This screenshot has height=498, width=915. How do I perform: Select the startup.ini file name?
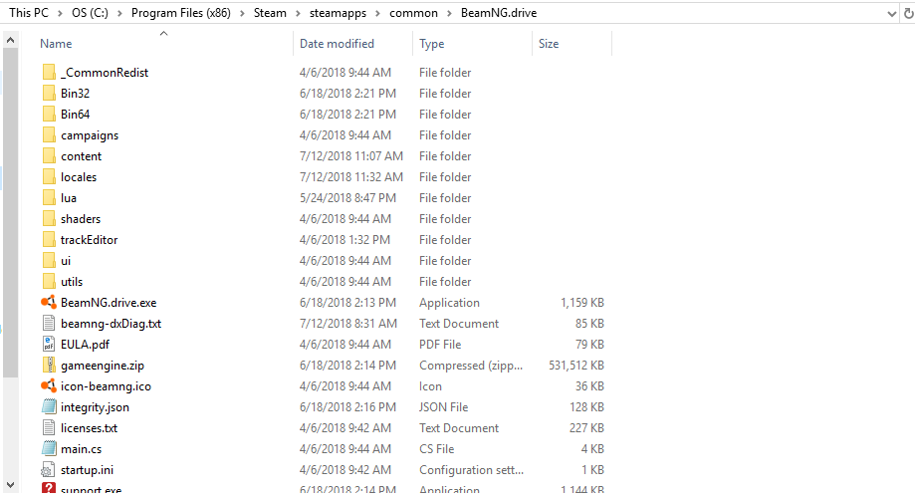[87, 470]
